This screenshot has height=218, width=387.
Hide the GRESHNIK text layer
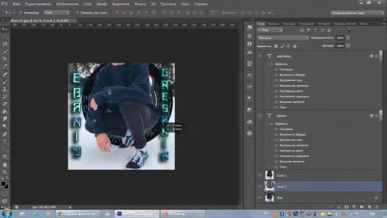[259, 56]
